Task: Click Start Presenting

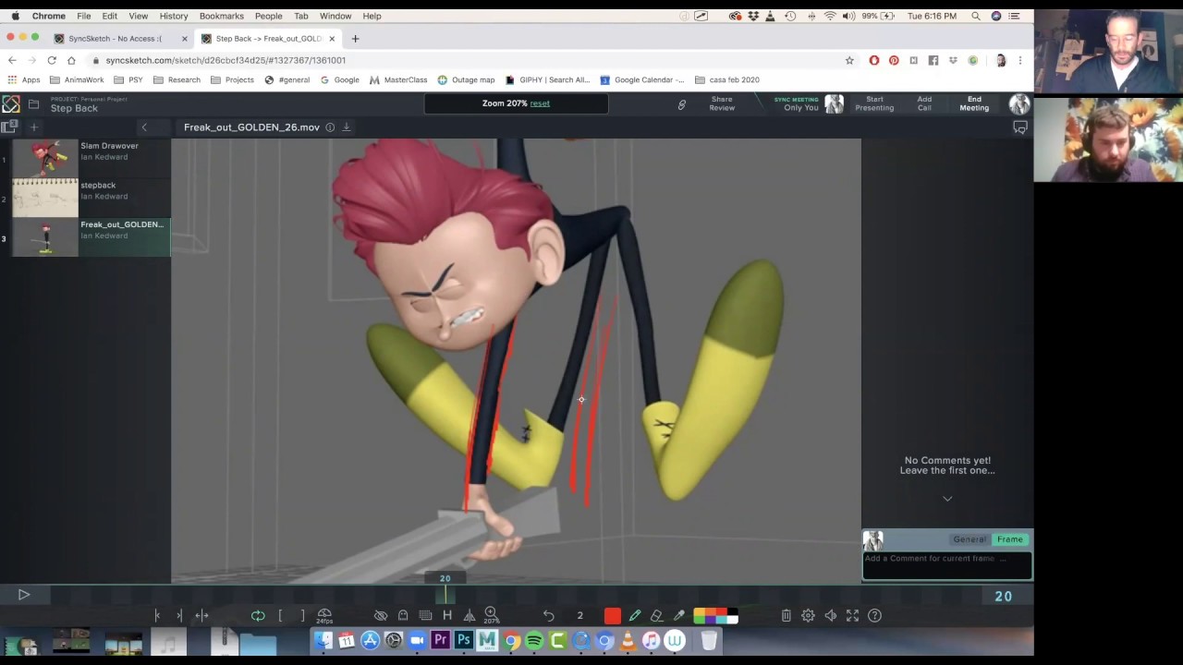Action: (874, 103)
